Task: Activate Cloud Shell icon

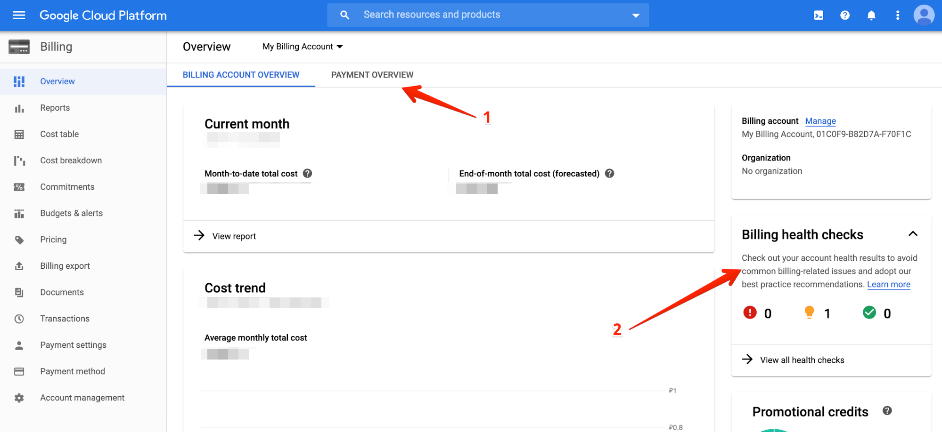Action: click(819, 16)
